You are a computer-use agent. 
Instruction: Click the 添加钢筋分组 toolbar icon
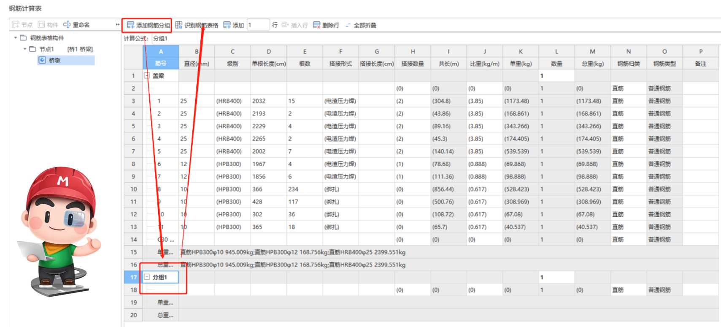131,25
